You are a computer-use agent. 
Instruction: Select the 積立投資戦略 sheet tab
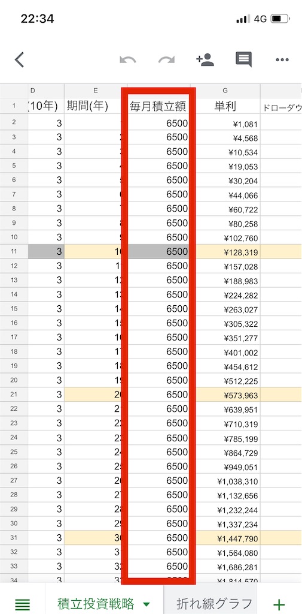tap(96, 603)
